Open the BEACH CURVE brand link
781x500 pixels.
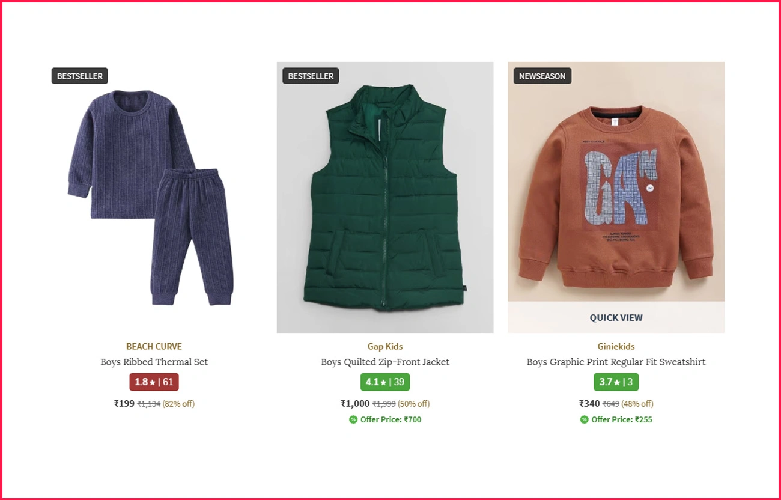click(x=154, y=346)
